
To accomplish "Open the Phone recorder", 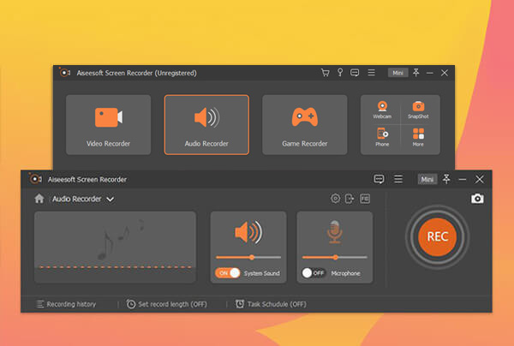I will pos(382,137).
